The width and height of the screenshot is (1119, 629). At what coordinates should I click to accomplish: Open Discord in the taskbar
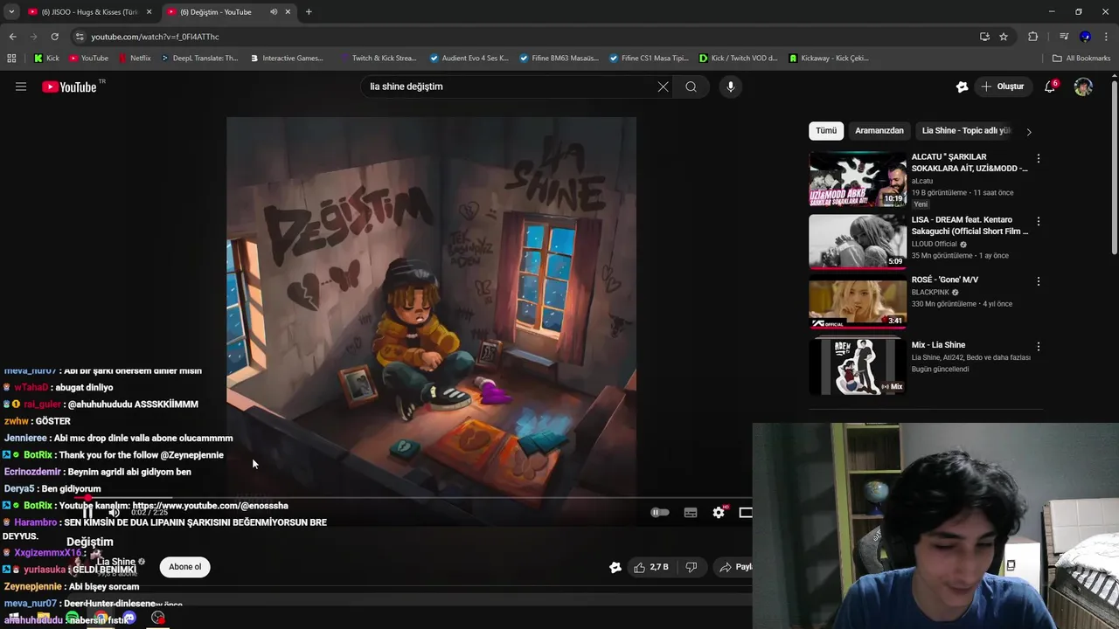coord(130,619)
